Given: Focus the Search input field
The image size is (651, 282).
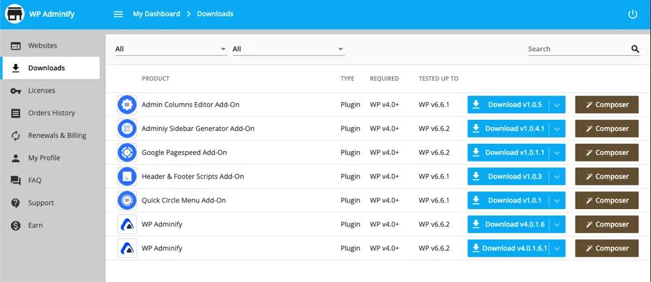Looking at the screenshot, I should [579, 49].
